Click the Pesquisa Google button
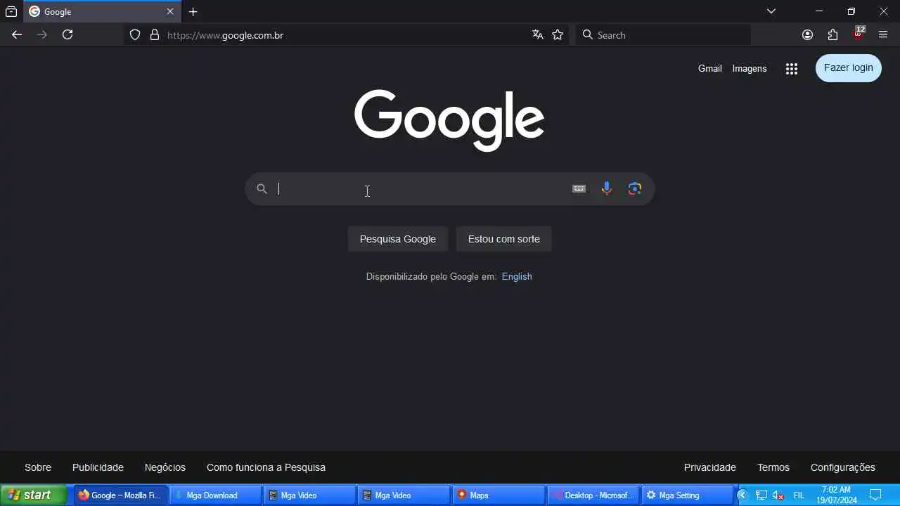Viewport: 900px width, 506px height. click(398, 239)
